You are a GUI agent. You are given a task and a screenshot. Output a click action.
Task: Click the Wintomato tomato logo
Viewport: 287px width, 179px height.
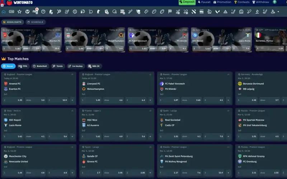9,3
